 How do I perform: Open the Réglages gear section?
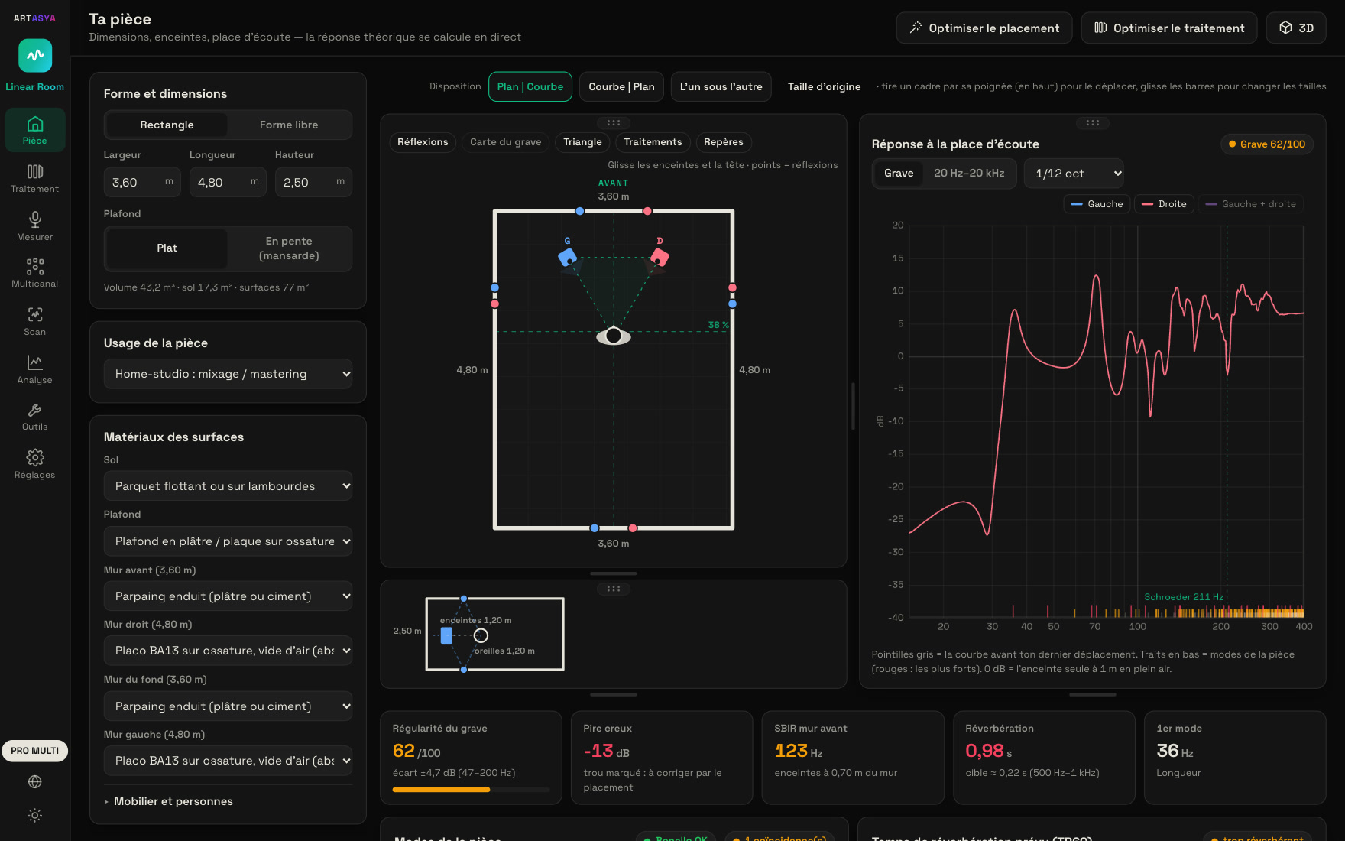(34, 465)
